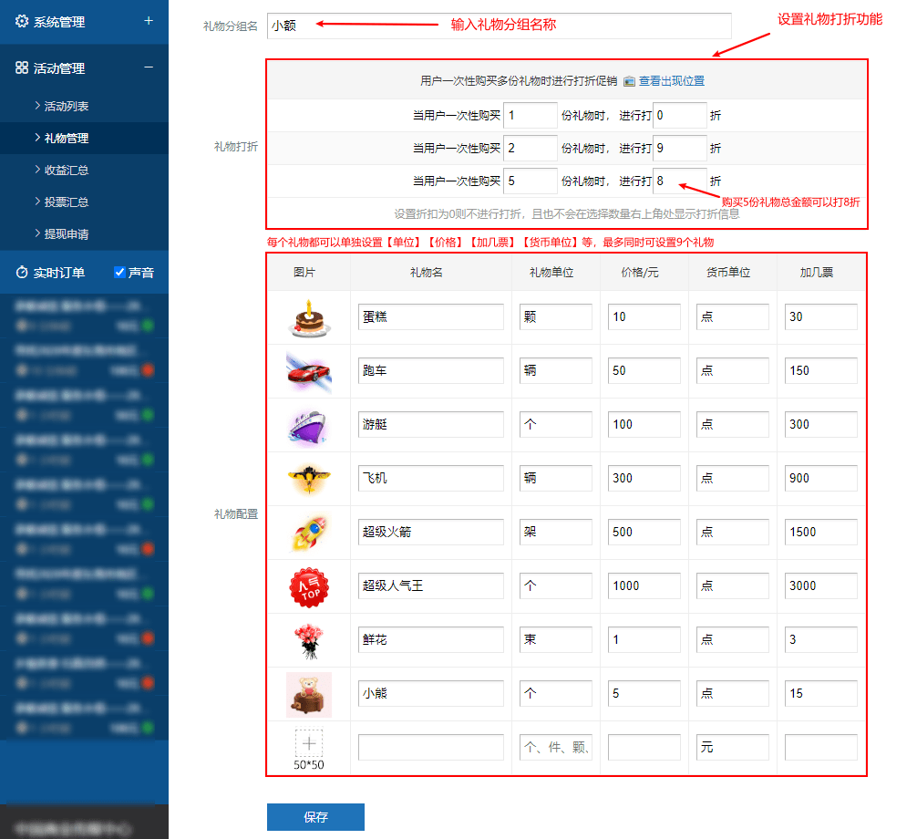Click the votes field showing 30
This screenshot has height=839, width=917.
(x=821, y=316)
